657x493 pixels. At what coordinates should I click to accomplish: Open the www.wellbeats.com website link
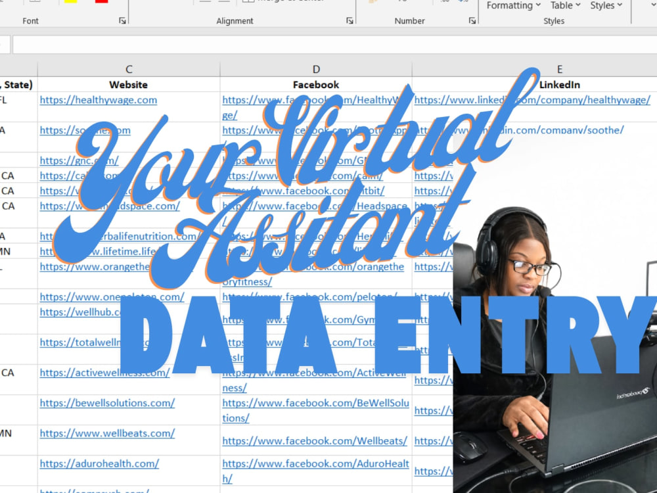(107, 433)
